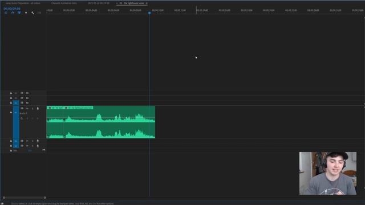Click the second fx badge on audio clip
This screenshot has height=205, width=365.
pos(66,108)
